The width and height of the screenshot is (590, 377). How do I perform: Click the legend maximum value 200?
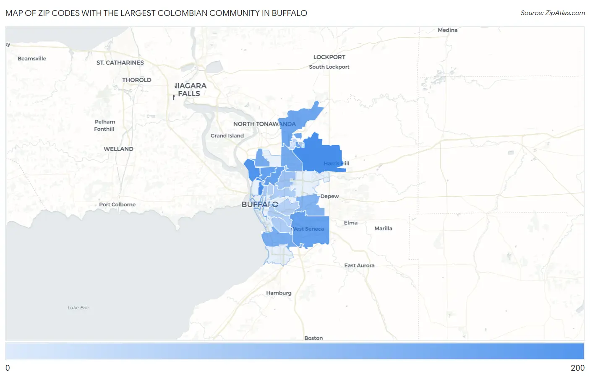point(577,368)
